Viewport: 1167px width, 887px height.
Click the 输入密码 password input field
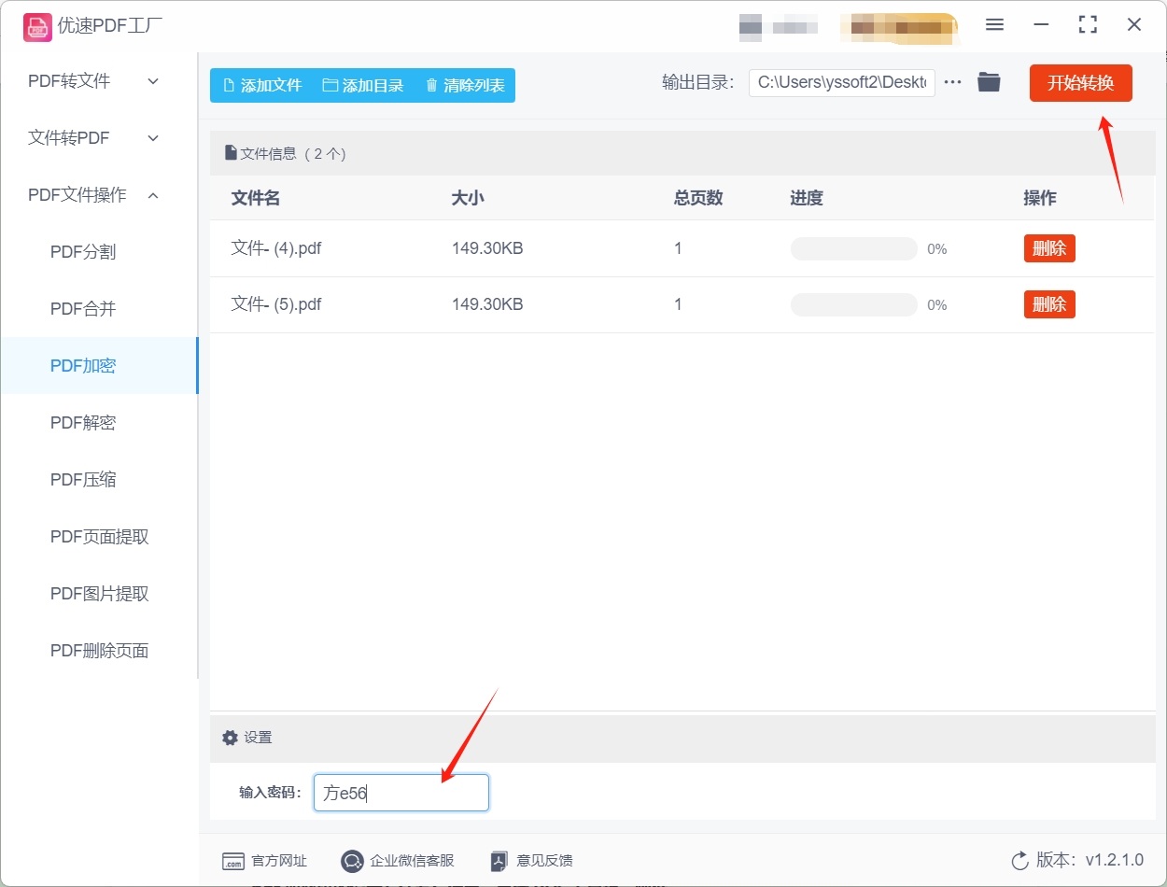(x=401, y=793)
